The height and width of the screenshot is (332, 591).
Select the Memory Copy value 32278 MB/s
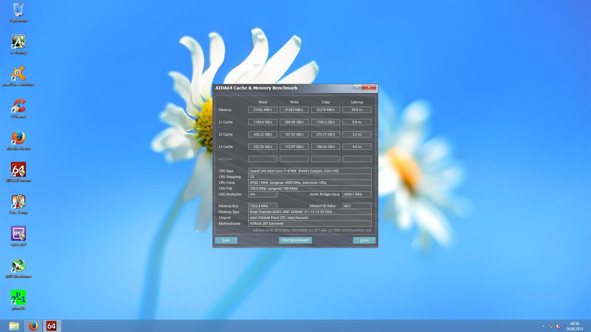point(325,110)
